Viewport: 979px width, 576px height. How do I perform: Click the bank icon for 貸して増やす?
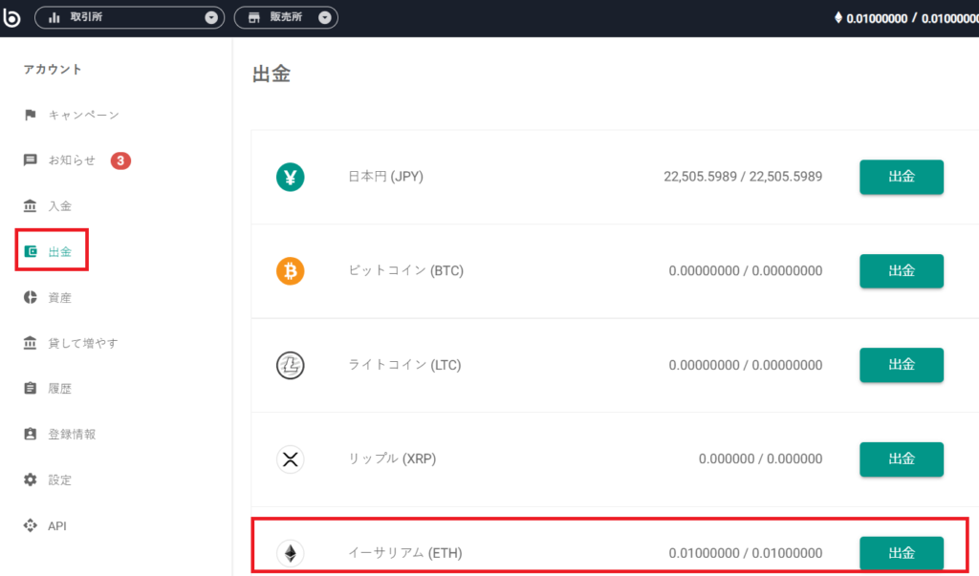pos(30,343)
